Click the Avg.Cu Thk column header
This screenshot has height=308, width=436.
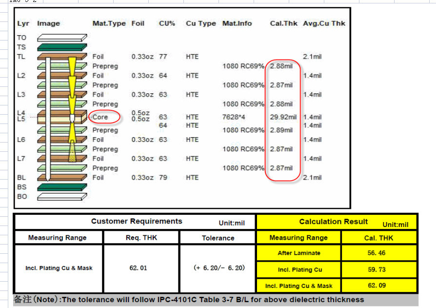(x=324, y=23)
